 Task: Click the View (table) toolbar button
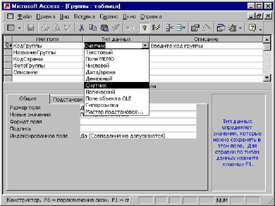[11, 28]
